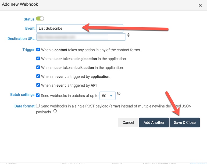Uncheck the contact forms trigger checkbox
This screenshot has height=164, width=207.
pyautogui.click(x=38, y=50)
